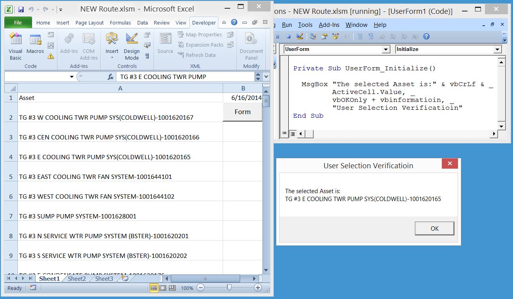Select column A header
The height and width of the screenshot is (299, 513).
point(120,88)
